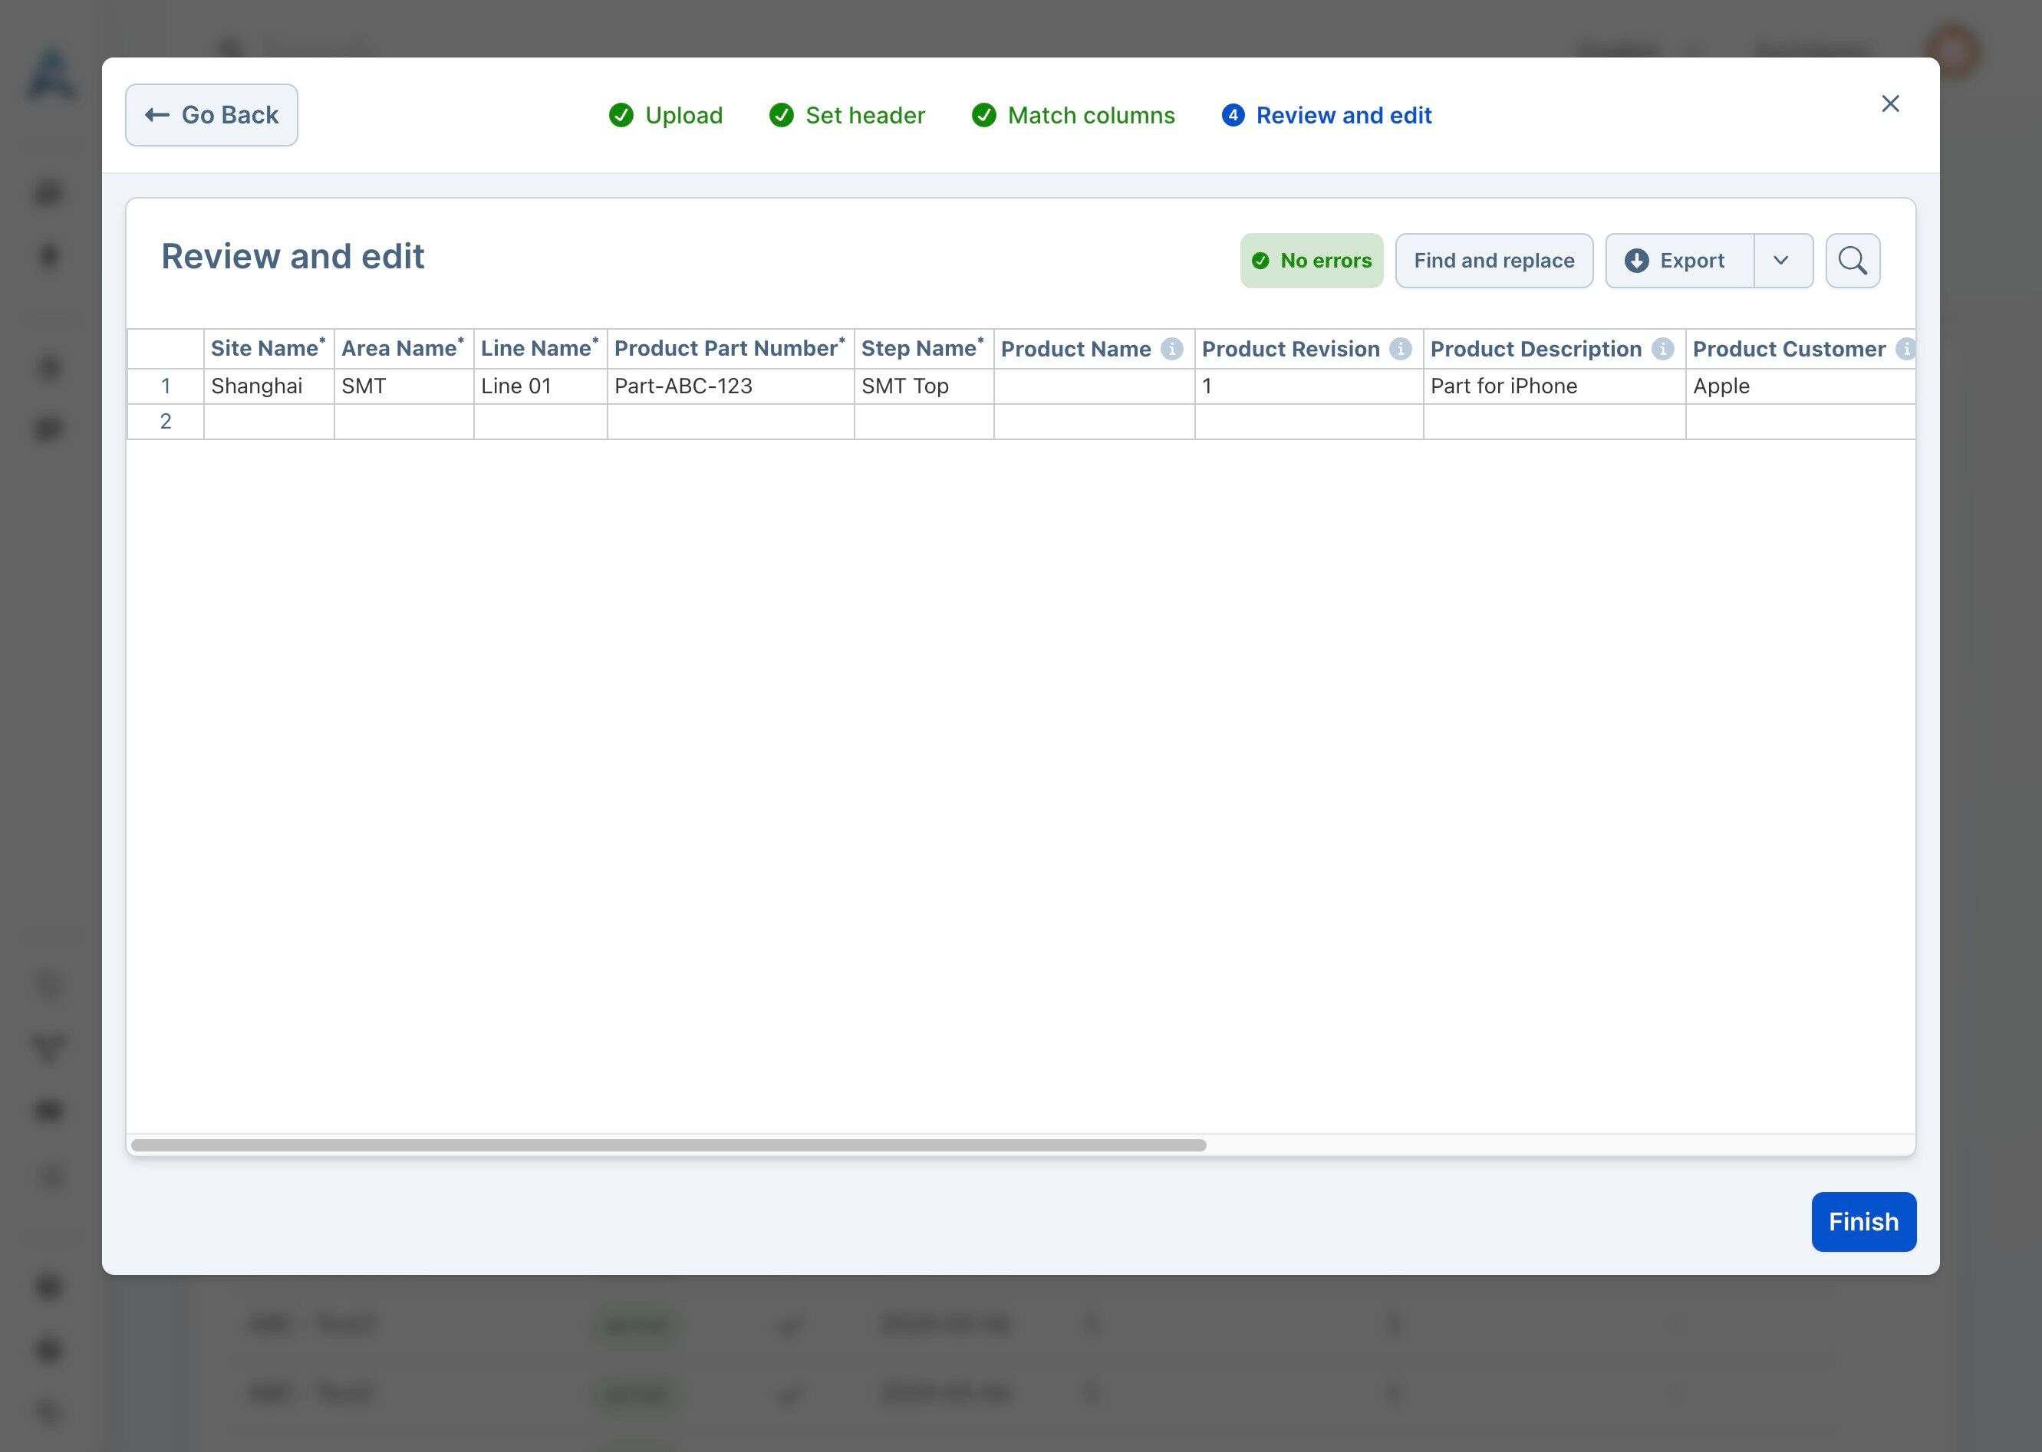
Task: Click the Product Name info icon
Action: [1171, 350]
